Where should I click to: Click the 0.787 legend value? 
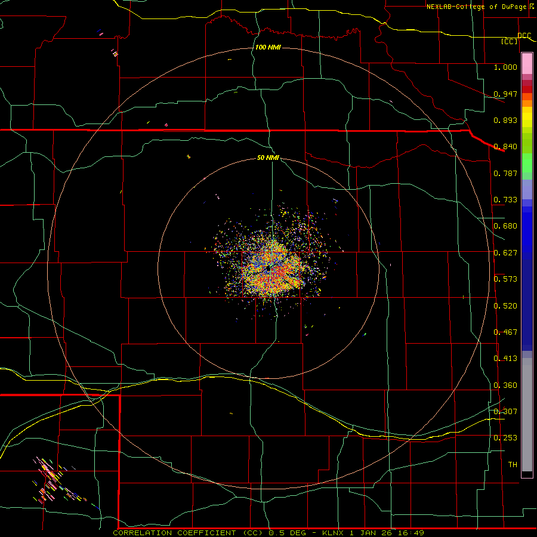505,173
